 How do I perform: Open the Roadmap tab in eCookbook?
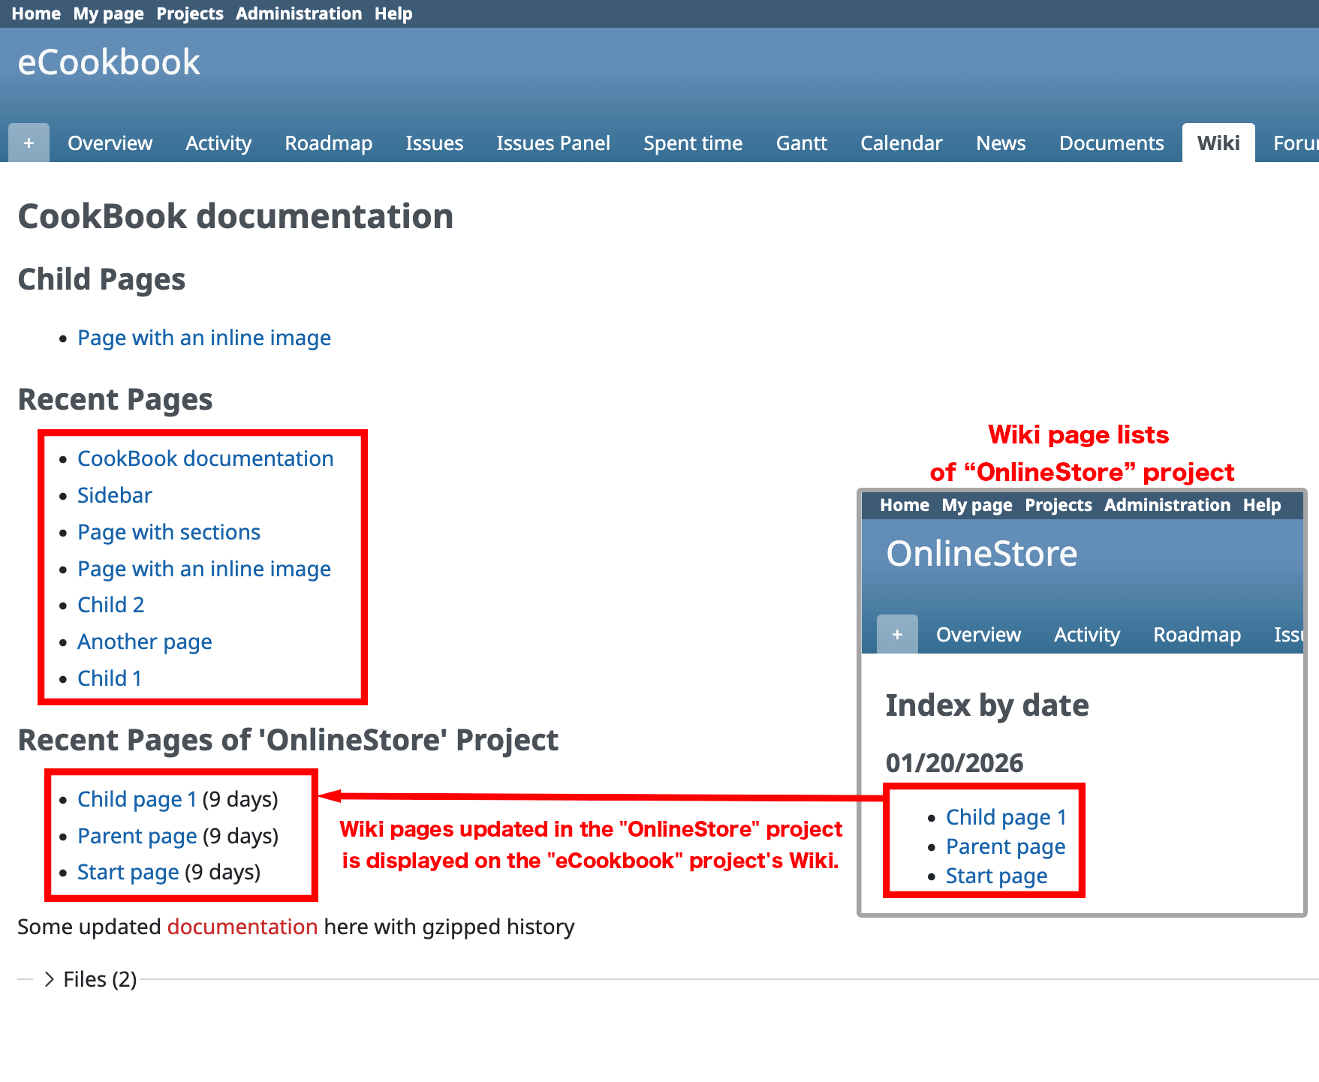point(328,143)
